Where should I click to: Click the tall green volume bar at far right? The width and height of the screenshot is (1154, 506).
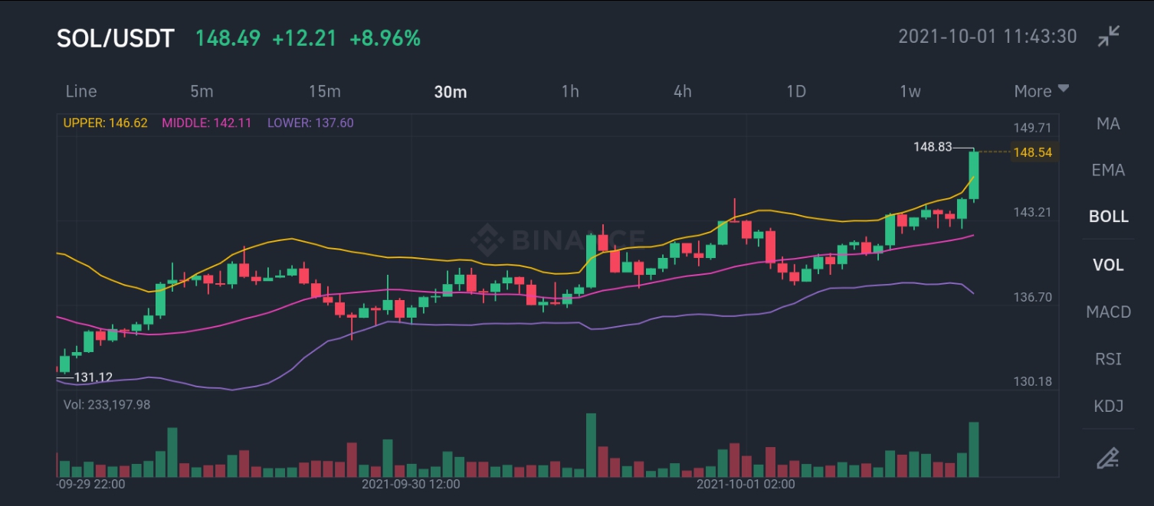point(974,449)
